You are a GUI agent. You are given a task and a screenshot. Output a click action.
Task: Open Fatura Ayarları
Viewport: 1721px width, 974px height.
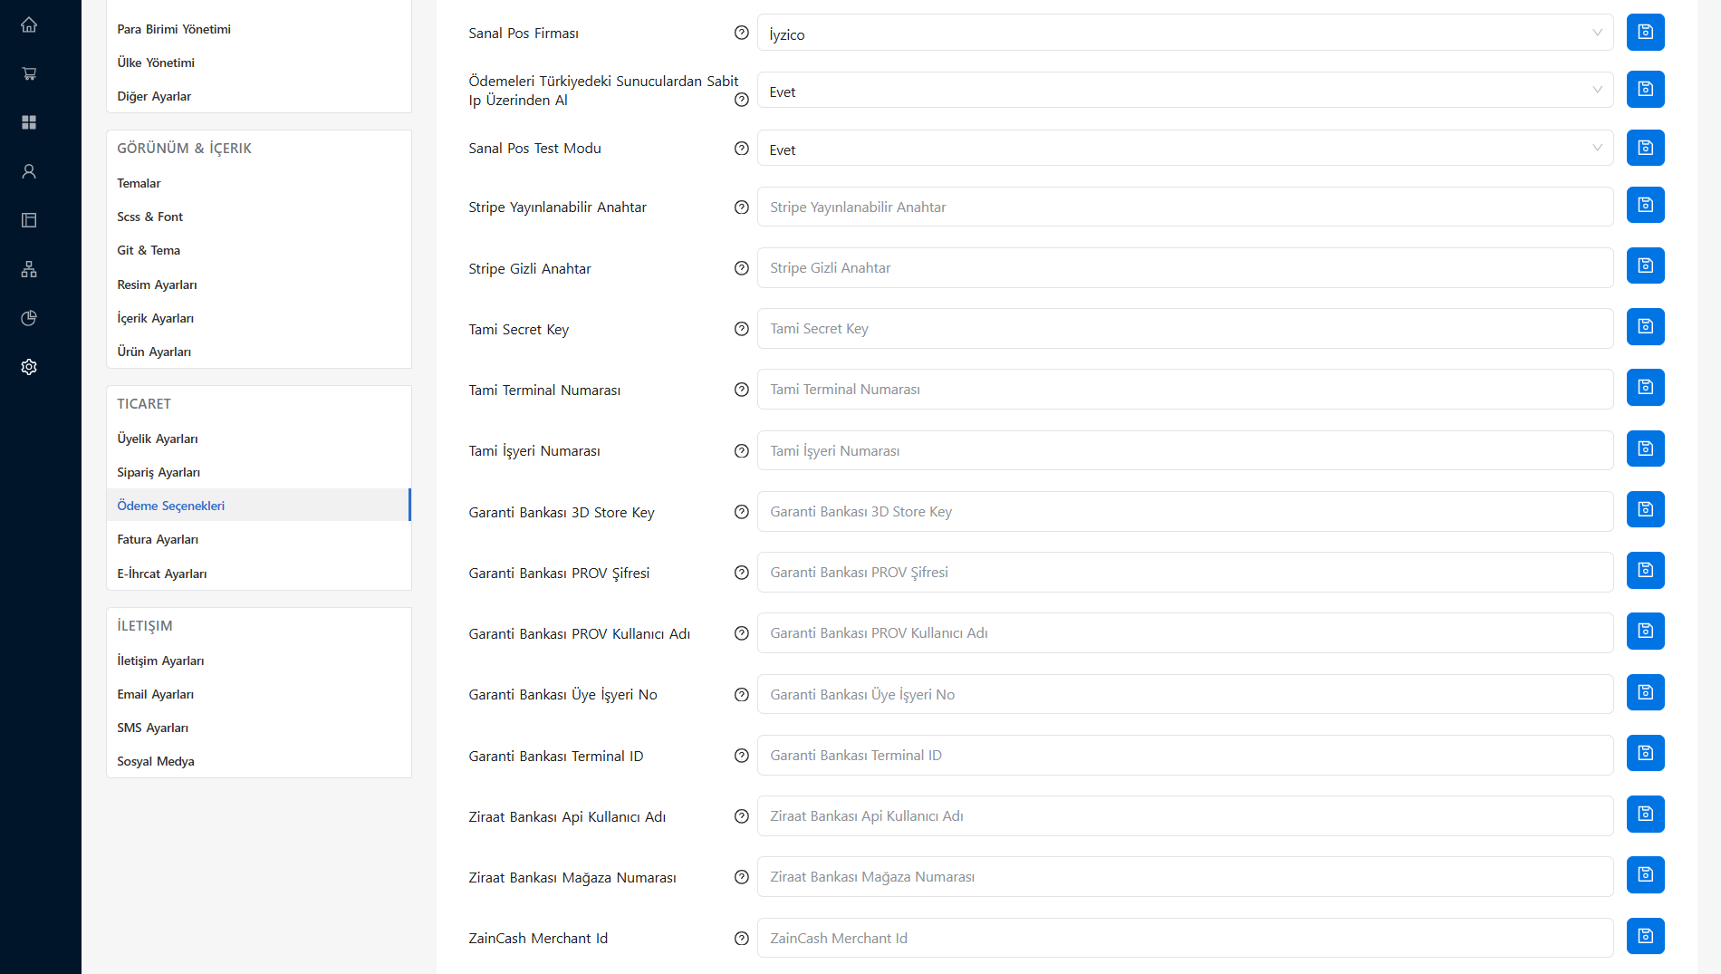[x=158, y=539]
